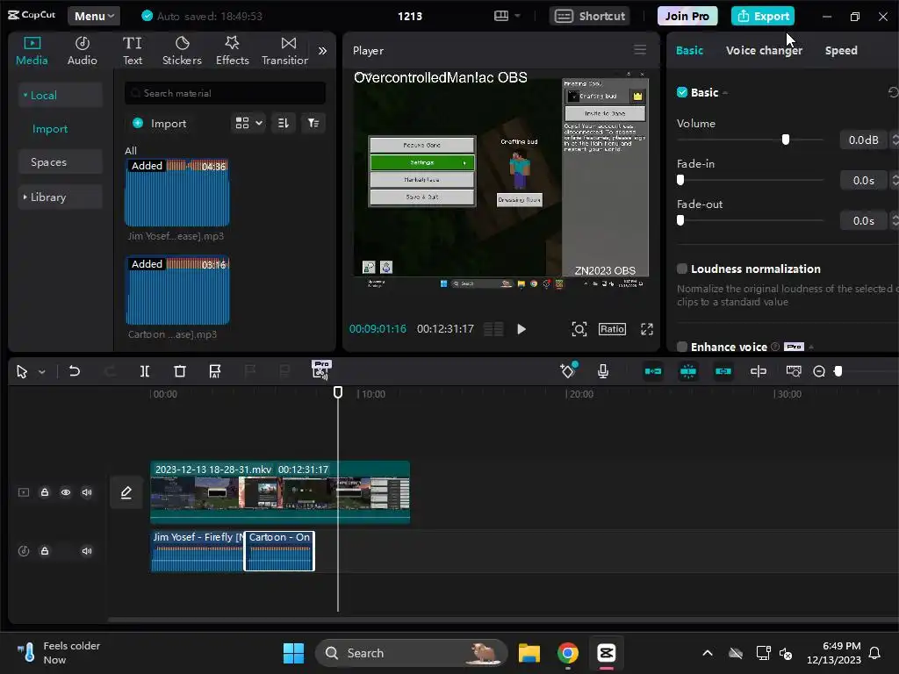Open Spaces in the sidebar

[x=61, y=162]
